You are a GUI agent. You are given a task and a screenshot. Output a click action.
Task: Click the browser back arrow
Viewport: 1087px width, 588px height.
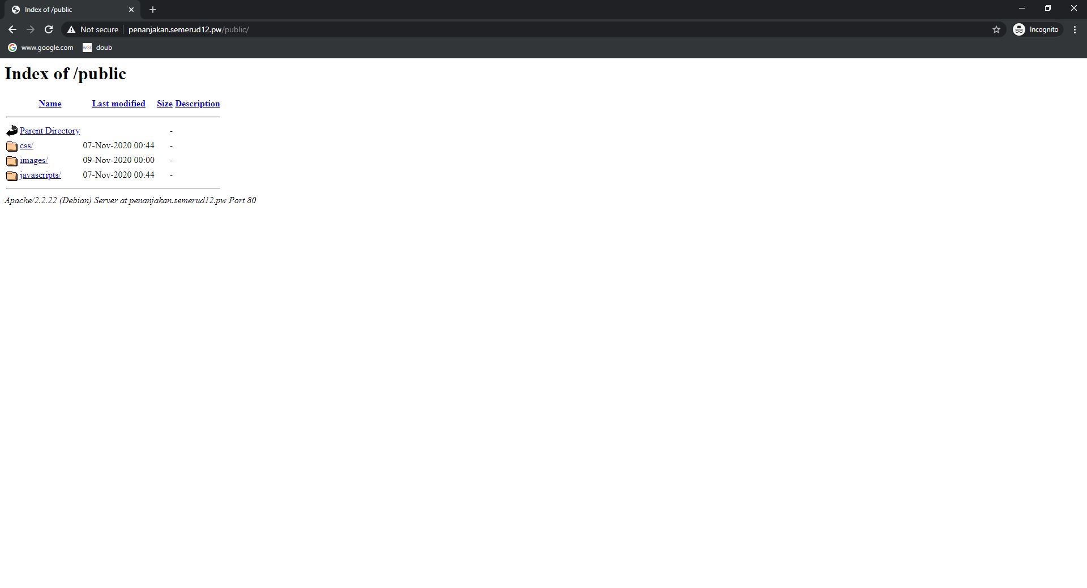pos(12,29)
